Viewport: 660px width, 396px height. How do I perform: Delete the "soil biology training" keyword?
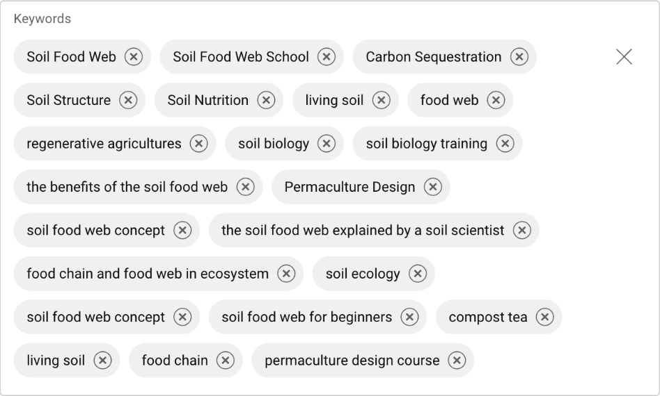tap(505, 144)
